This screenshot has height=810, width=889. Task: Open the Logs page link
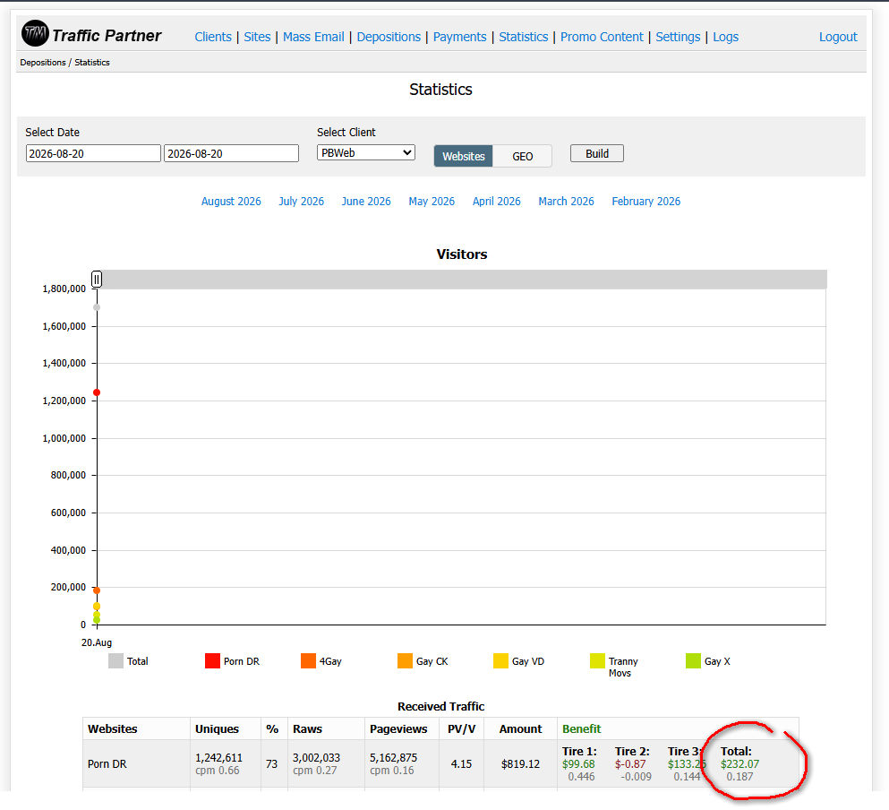(726, 37)
